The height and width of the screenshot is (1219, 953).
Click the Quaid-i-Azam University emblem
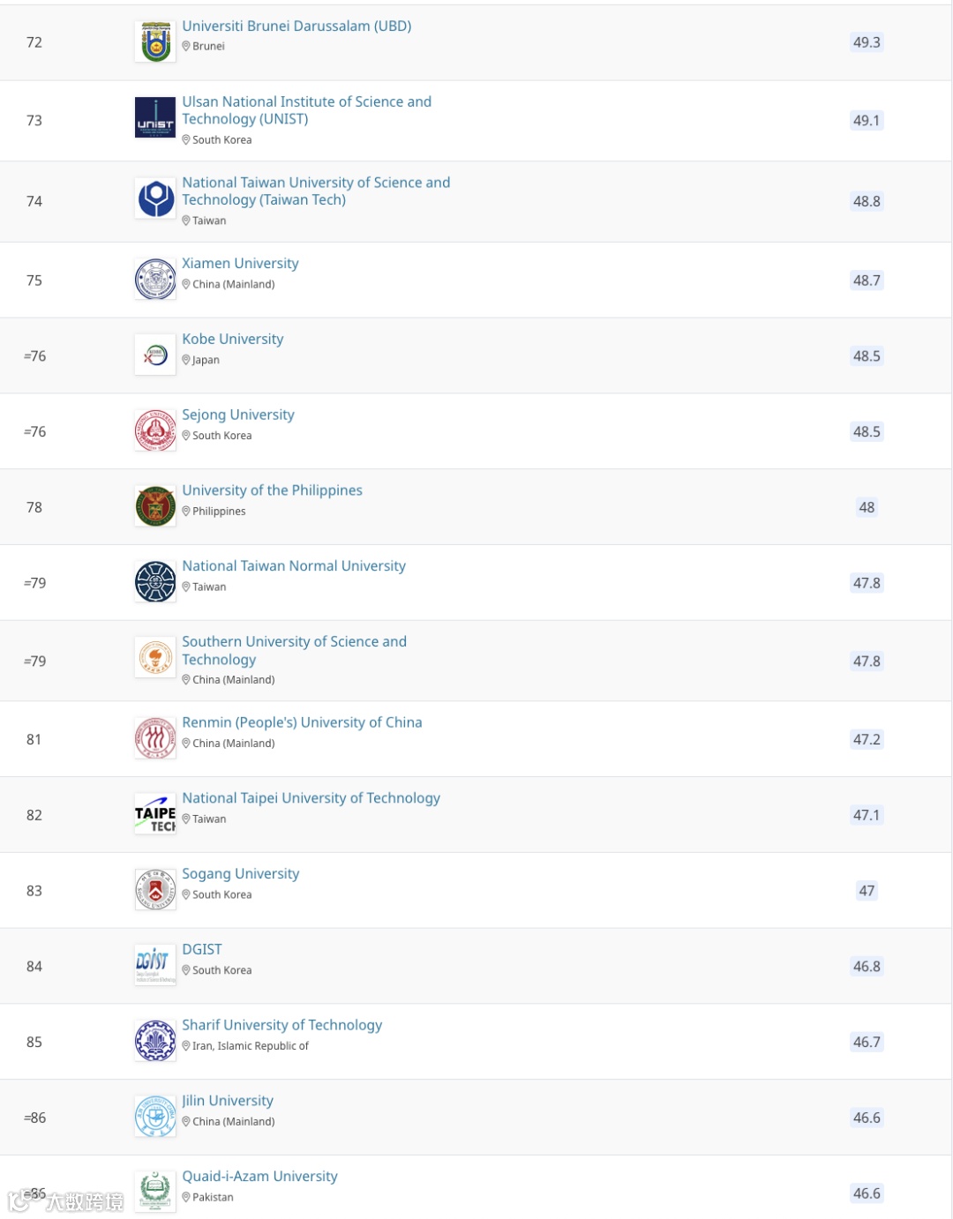point(155,1191)
